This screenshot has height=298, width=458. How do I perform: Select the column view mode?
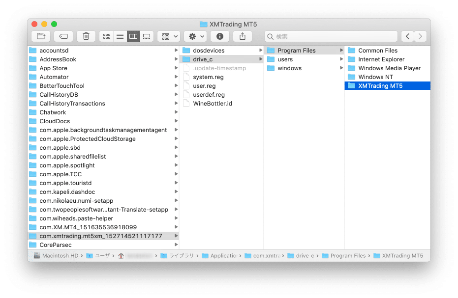[x=133, y=36]
